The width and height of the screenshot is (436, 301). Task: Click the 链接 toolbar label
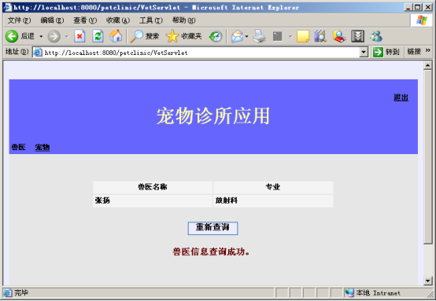click(414, 52)
